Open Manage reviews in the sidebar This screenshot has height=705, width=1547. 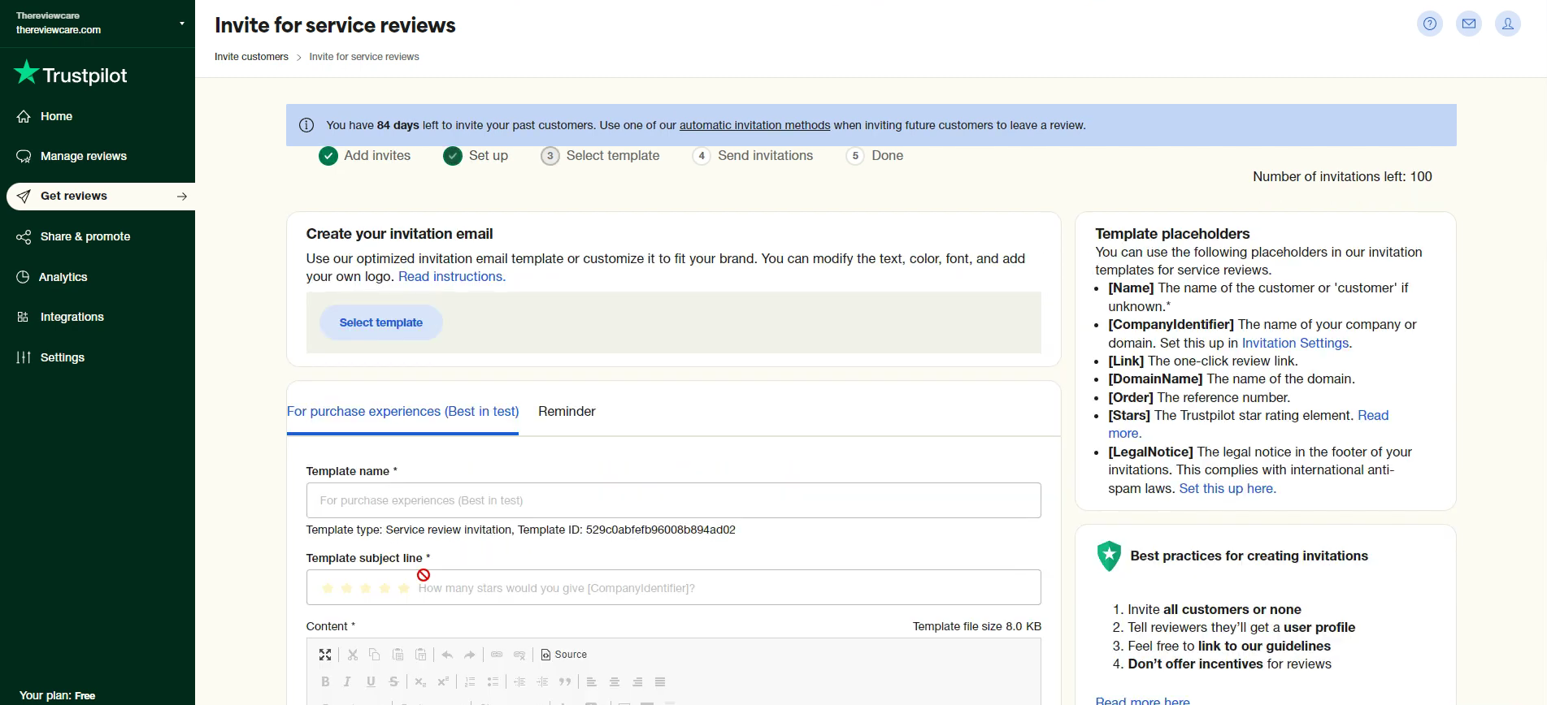[x=84, y=156]
